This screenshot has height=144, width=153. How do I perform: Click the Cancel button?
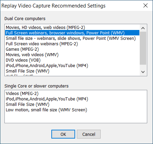89,134
